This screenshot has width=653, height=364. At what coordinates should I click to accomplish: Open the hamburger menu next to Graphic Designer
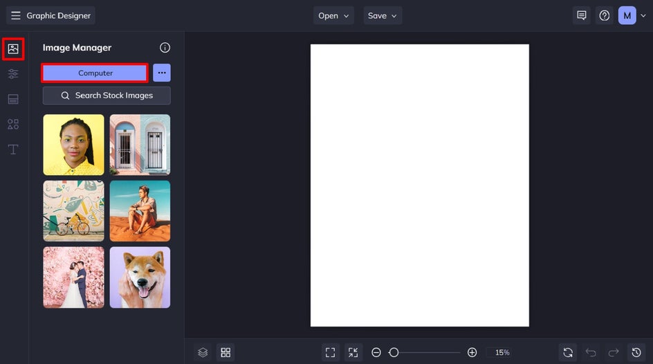coord(16,15)
